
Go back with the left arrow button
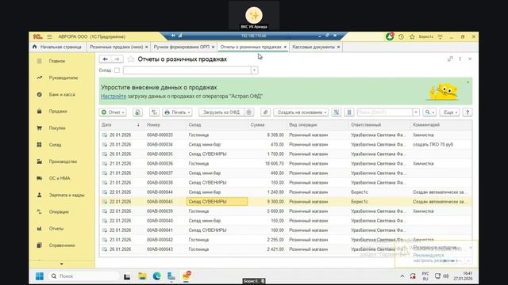pos(106,59)
